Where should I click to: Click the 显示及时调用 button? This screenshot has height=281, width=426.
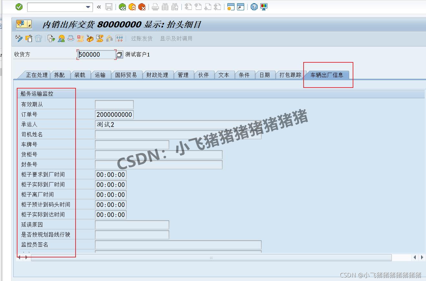176,38
